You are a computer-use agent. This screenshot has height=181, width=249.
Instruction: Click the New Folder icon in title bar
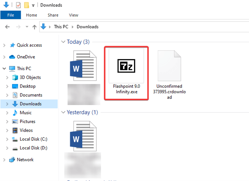(26, 6)
